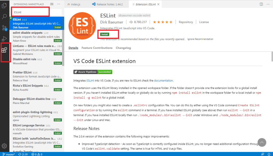Click the master* git branch indicator
The width and height of the screenshot is (273, 156).
pos(9,154)
